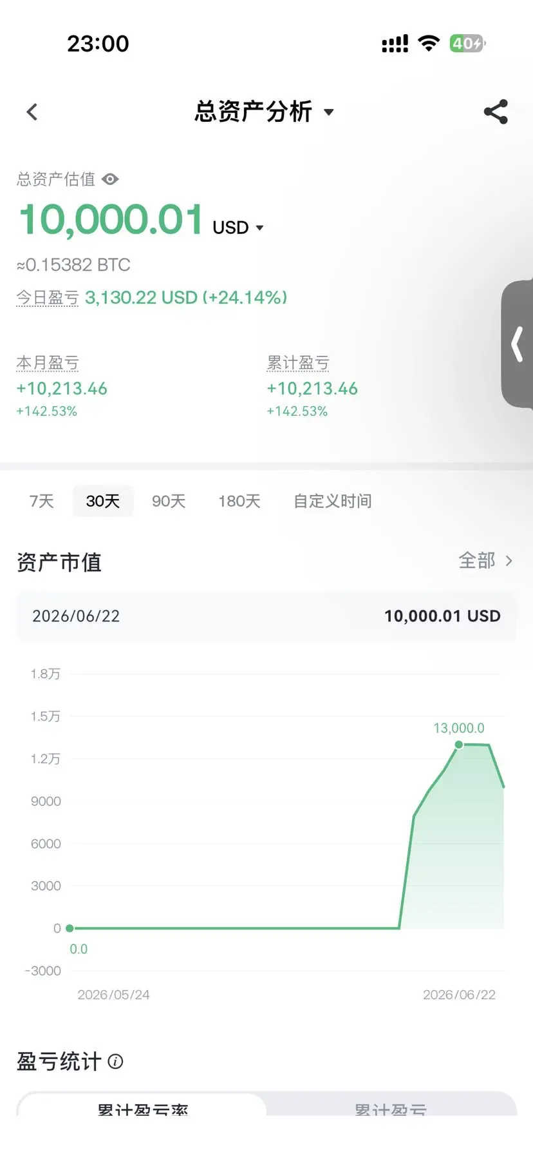Screen dimensions: 533x1161
Task: Tap the Wi-Fi status icon
Action: coord(429,43)
